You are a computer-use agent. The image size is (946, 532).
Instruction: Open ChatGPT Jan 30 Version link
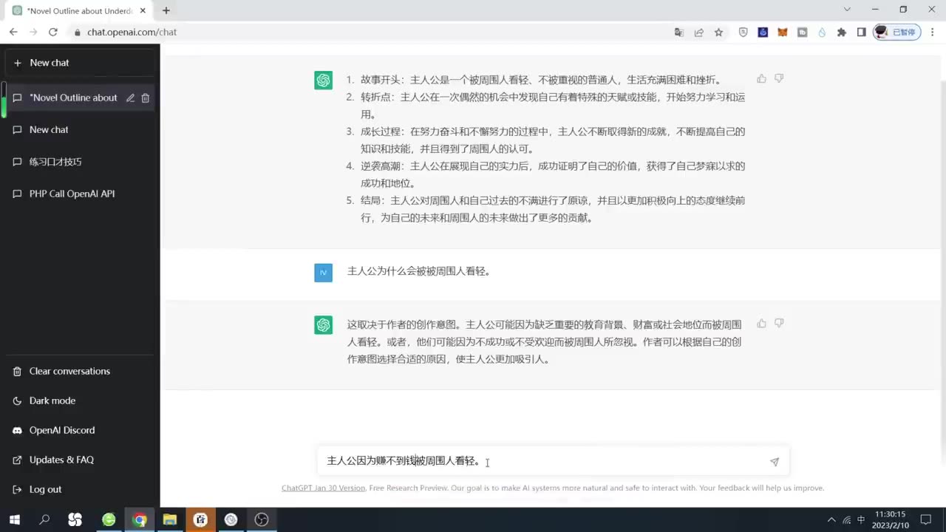tap(323, 488)
